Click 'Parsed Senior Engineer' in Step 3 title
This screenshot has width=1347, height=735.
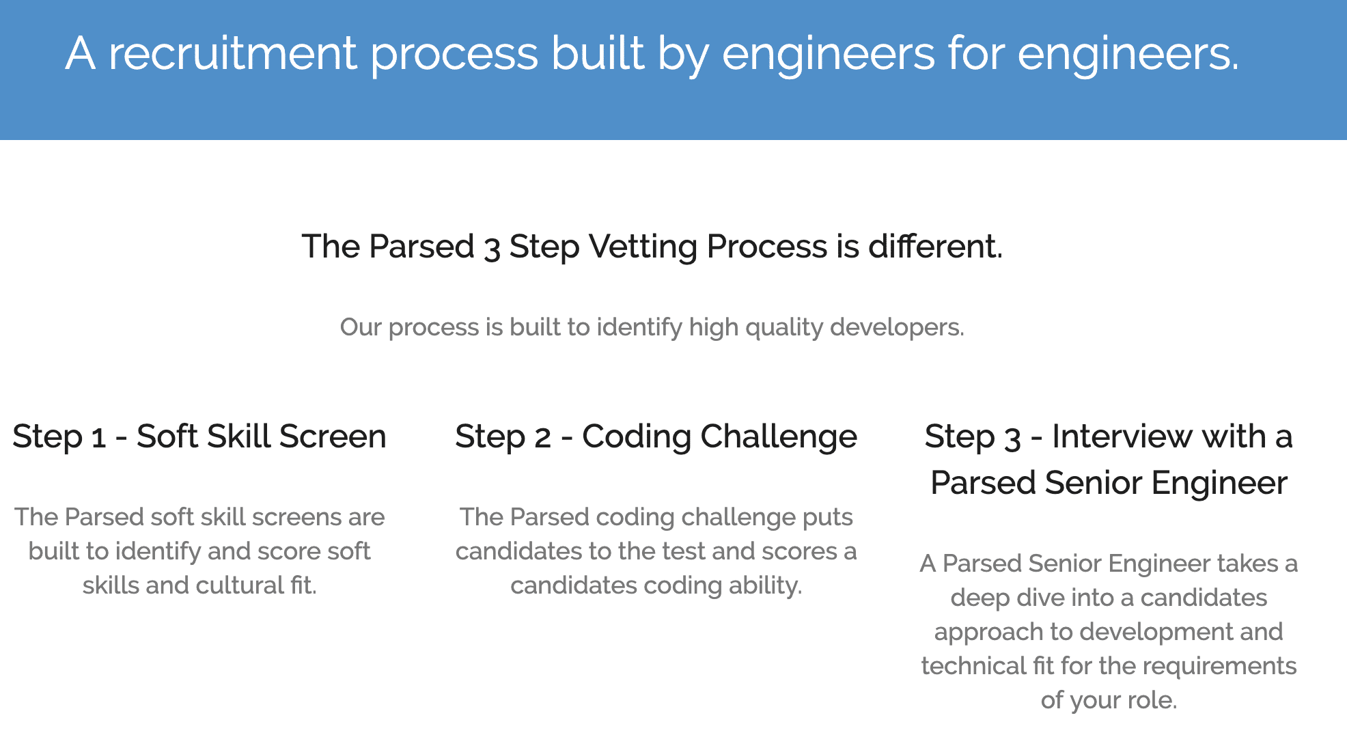point(1109,483)
